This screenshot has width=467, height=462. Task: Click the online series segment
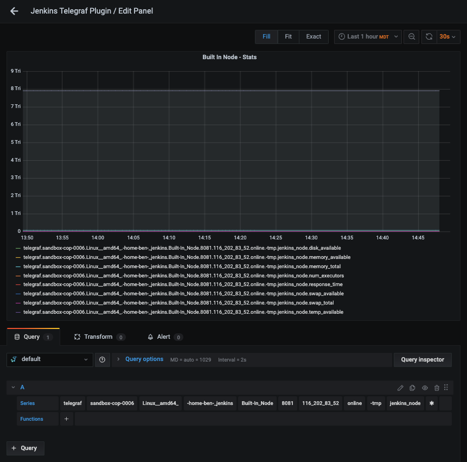[354, 403]
